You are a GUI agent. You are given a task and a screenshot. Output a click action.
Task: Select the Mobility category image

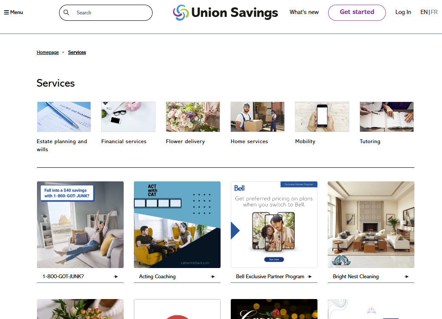tap(322, 117)
